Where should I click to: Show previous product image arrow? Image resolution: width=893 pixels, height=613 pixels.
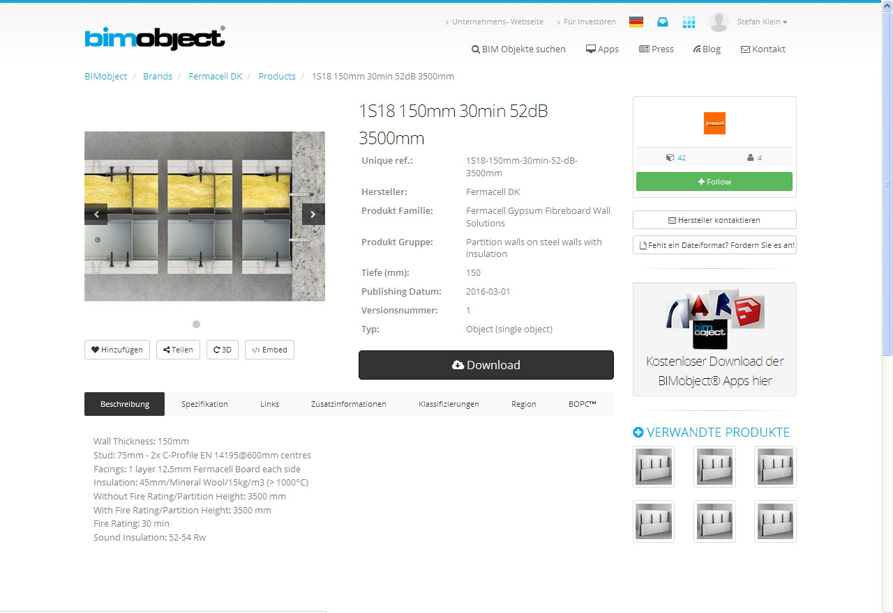(96, 214)
